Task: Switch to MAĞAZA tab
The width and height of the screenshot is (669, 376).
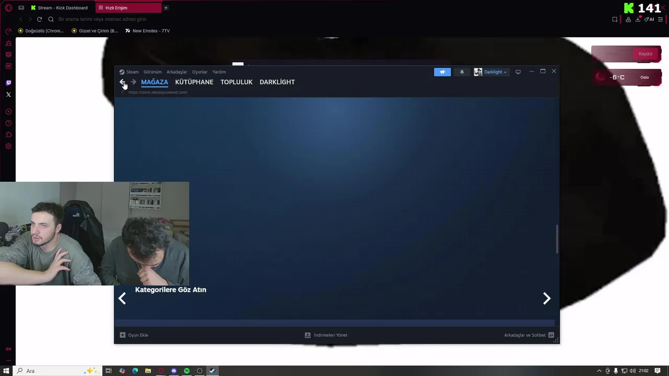Action: [x=154, y=82]
